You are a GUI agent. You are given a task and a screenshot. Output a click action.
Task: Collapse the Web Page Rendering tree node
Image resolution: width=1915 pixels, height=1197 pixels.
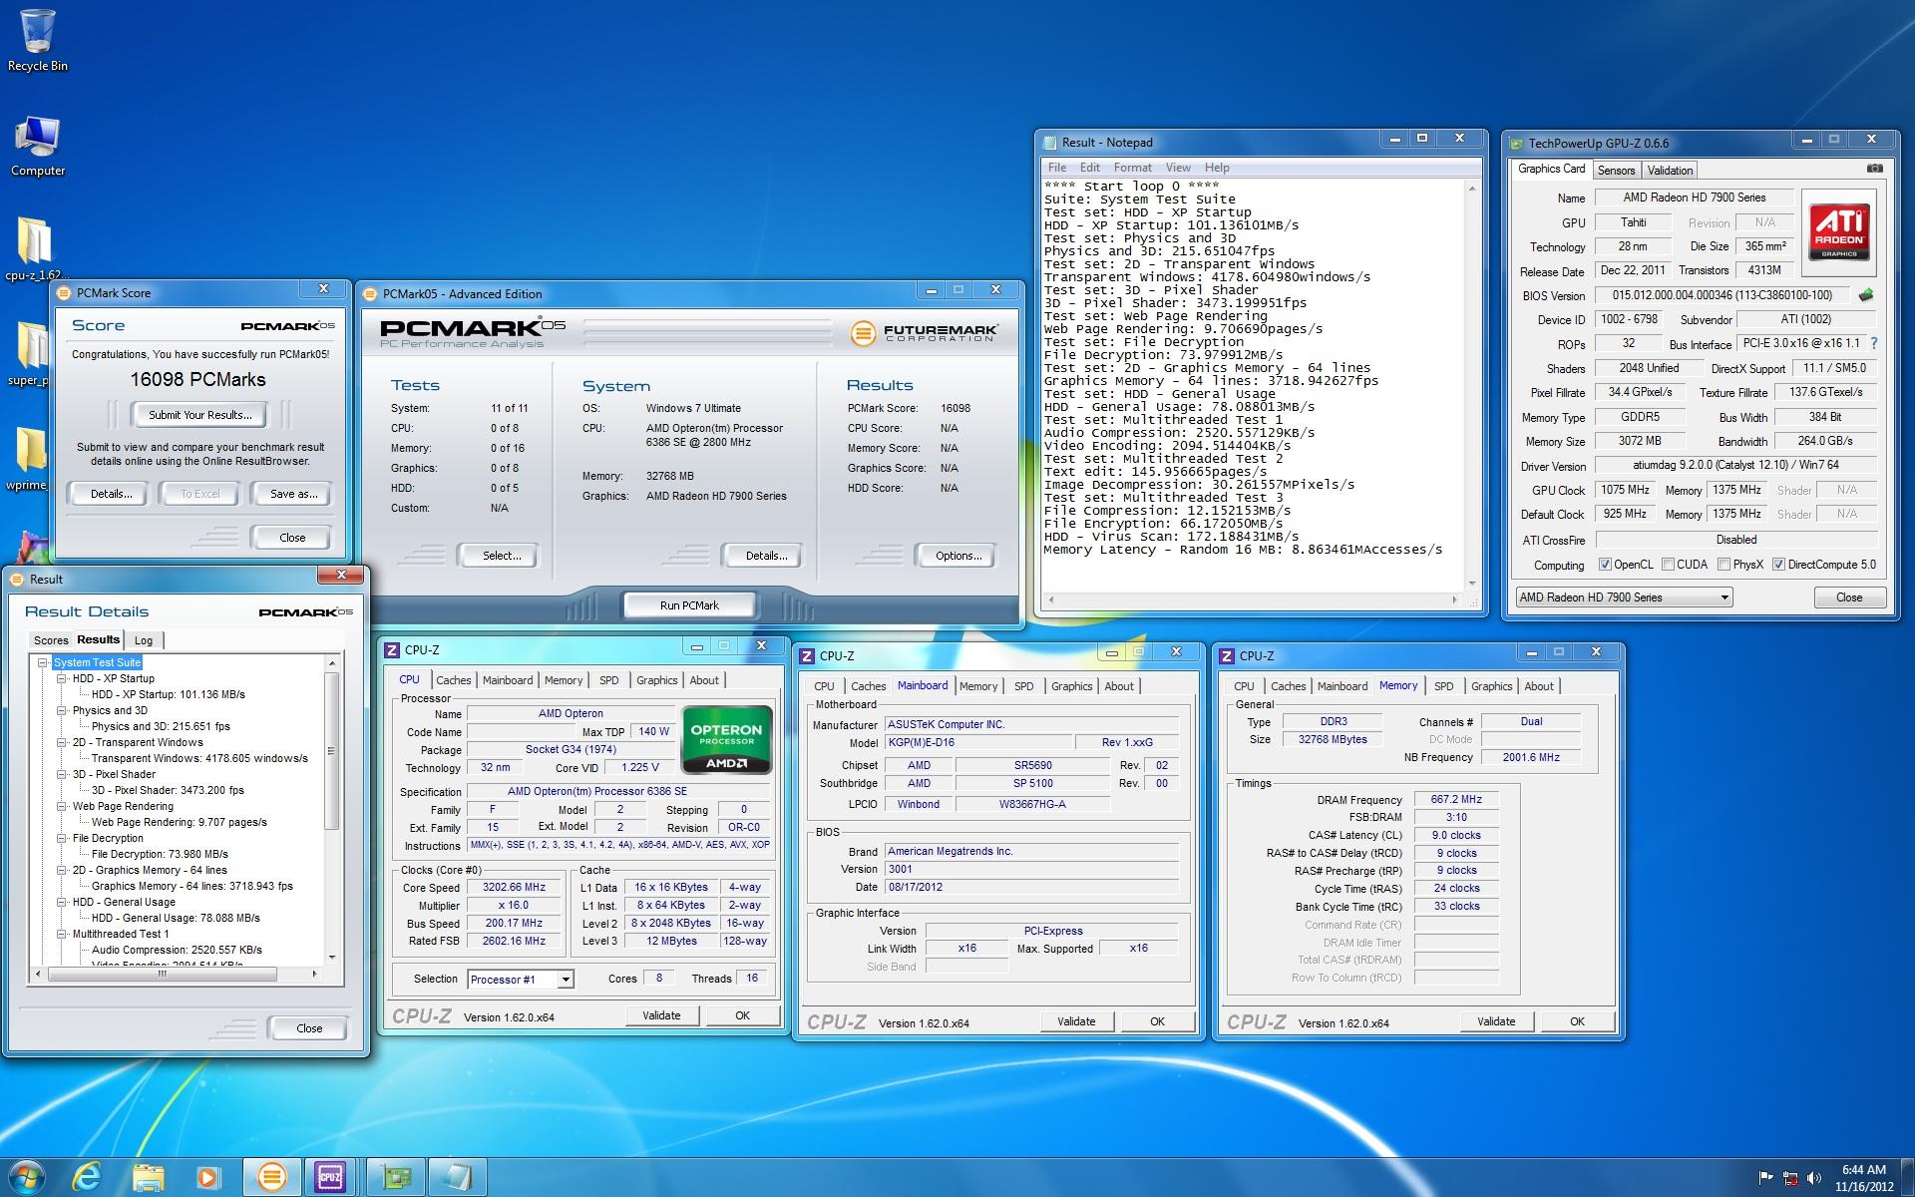(62, 806)
